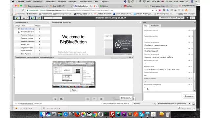Click the webcam share button in toolbar
The width and height of the screenshot is (210, 118).
point(24,18)
